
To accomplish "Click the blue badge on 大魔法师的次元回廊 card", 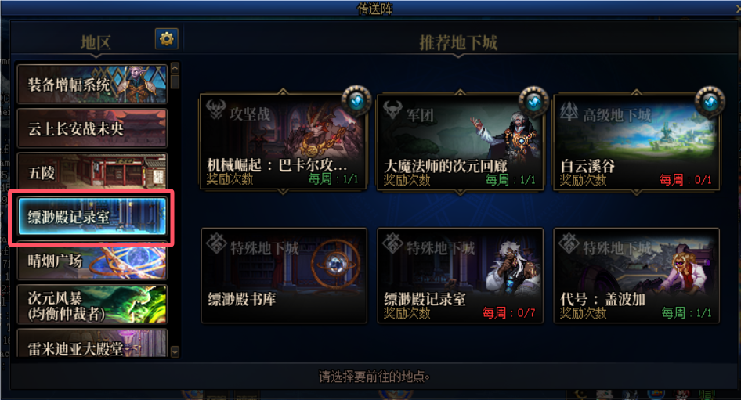I will (x=533, y=101).
